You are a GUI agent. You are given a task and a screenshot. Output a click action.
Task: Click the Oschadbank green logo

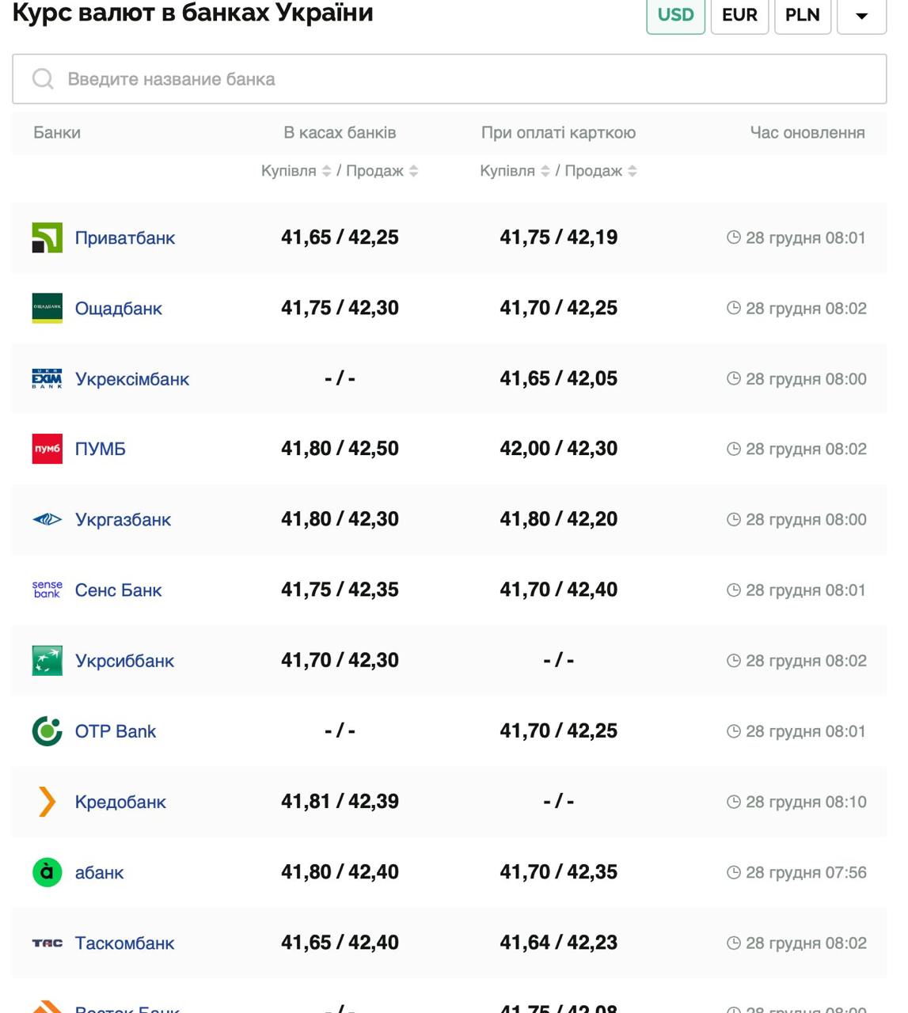point(47,308)
